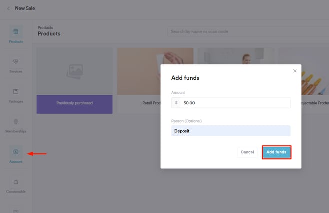Open the Packages sidebar section
Viewport: 329px width, 213px height.
(16, 95)
